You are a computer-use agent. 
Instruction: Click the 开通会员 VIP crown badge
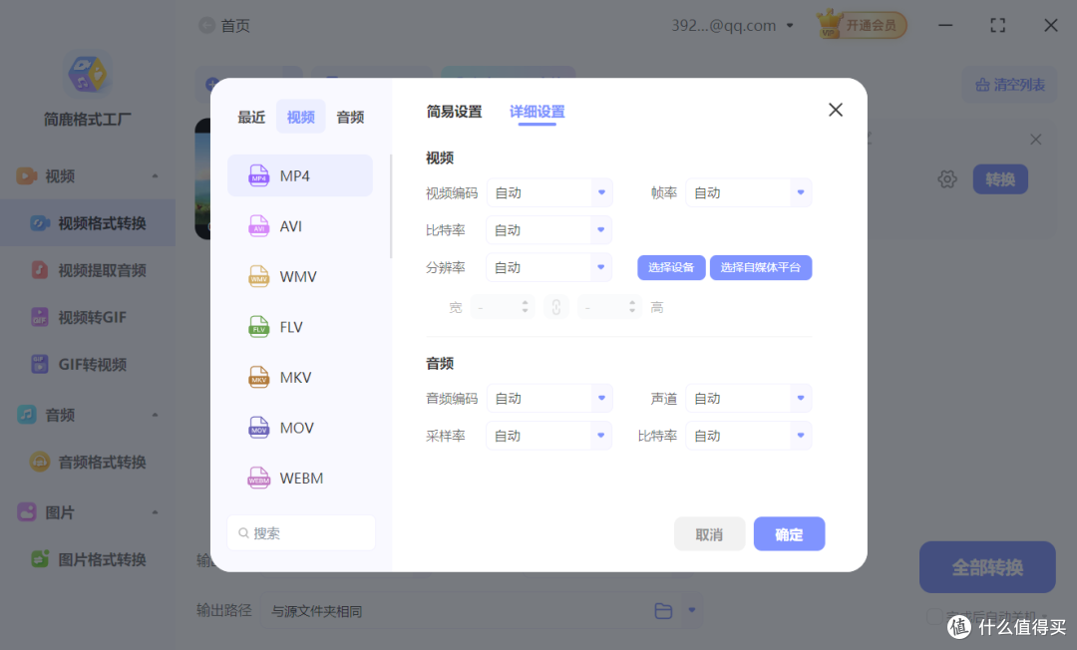coord(862,25)
